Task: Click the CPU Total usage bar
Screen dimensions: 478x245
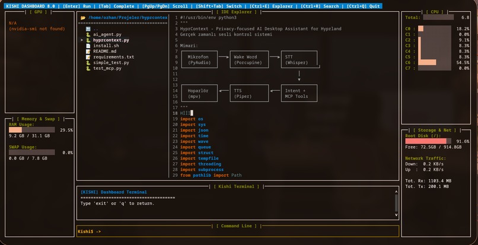Action: (438, 18)
